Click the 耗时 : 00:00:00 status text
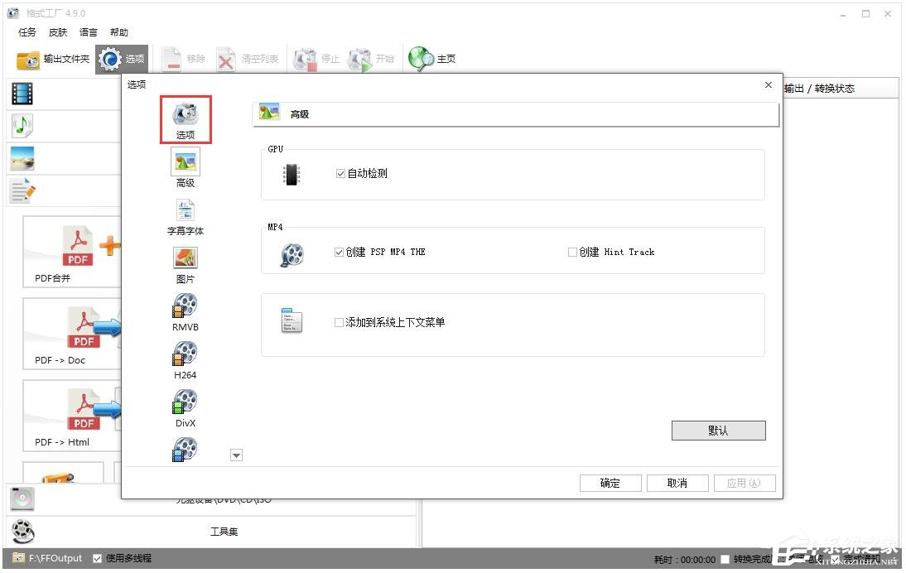This screenshot has height=573, width=906. pyautogui.click(x=685, y=560)
